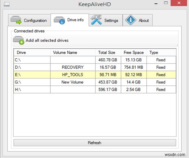The height and width of the screenshot is (158, 189).
Task: Click the 460.78 GB total size cell
Action: pos(108,60)
